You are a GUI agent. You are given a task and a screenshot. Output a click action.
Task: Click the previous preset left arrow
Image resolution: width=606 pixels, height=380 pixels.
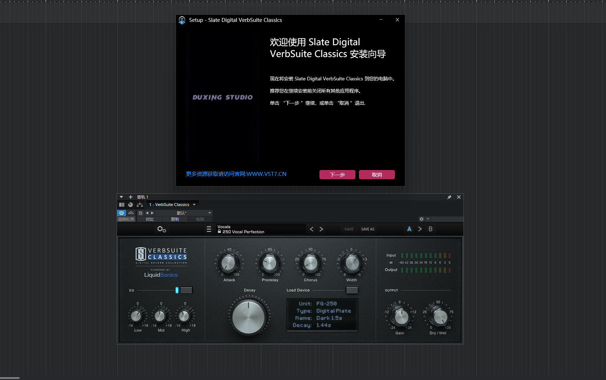[312, 229]
